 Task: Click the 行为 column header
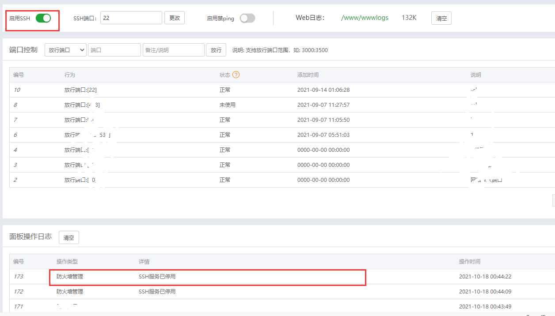tap(70, 75)
